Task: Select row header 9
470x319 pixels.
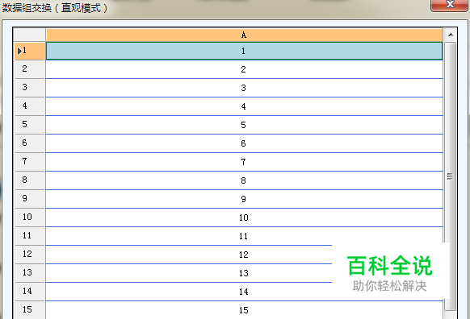Action: pyautogui.click(x=30, y=199)
